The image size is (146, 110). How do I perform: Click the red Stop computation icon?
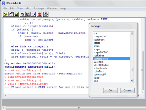[40, 14]
